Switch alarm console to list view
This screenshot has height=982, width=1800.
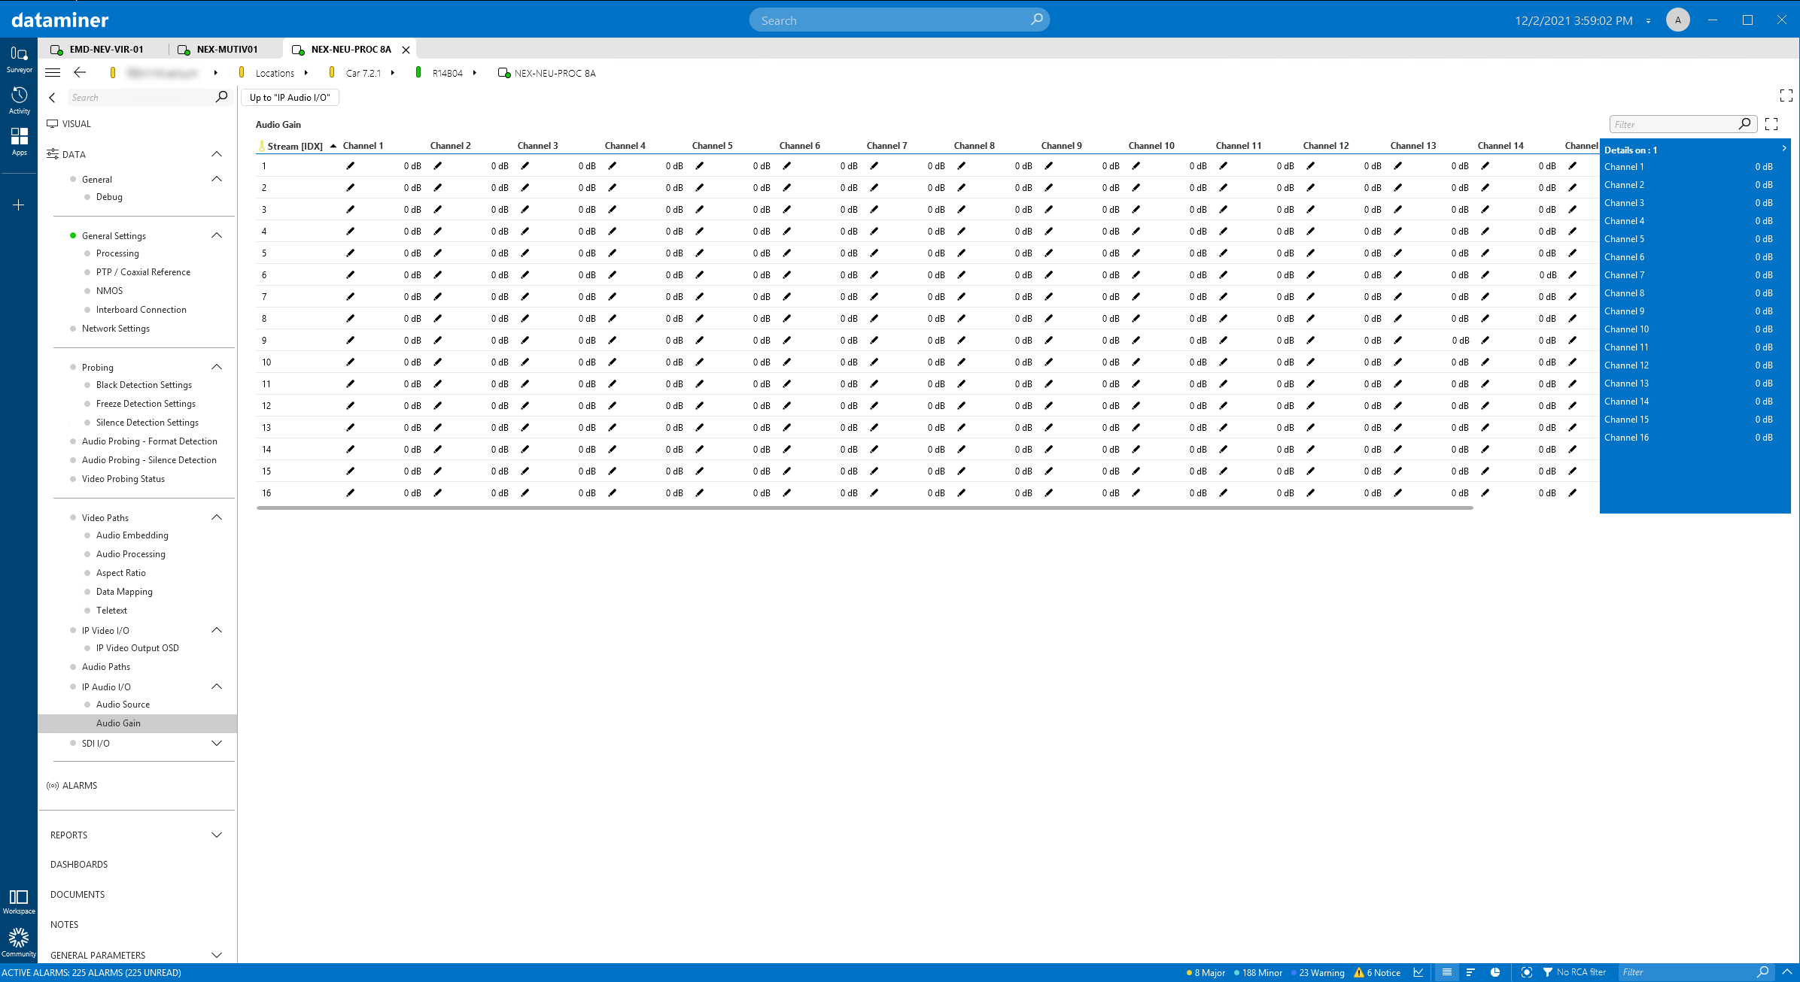pyautogui.click(x=1446, y=972)
